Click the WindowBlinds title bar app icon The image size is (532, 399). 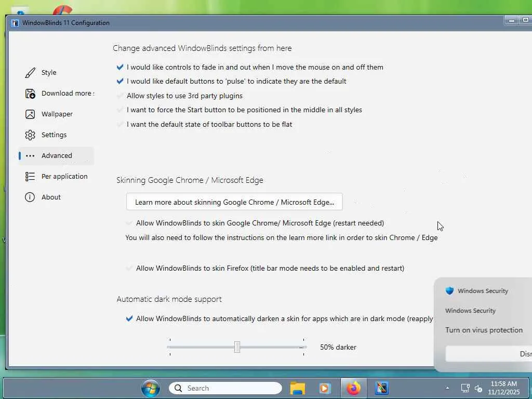coord(15,23)
